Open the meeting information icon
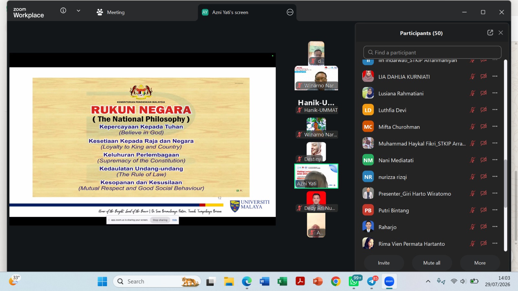The image size is (518, 291). pos(63,11)
